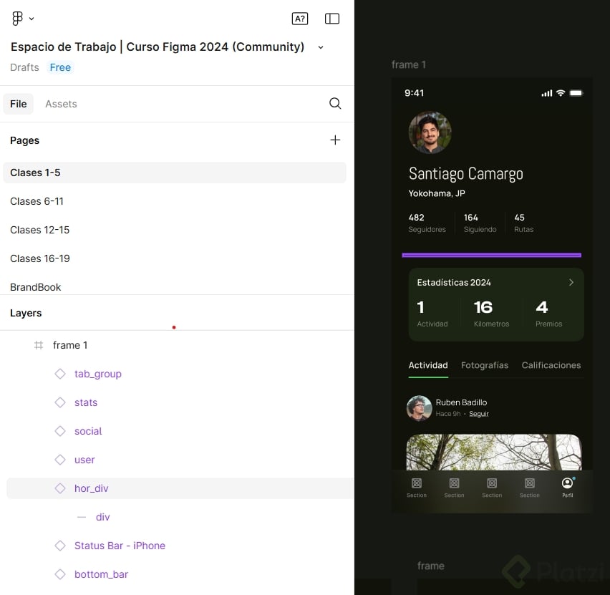Click the user layer diamond icon
The image size is (610, 595).
click(x=60, y=460)
